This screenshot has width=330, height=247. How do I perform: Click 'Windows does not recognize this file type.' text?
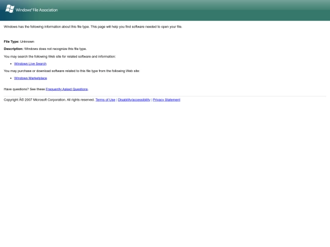point(56,49)
